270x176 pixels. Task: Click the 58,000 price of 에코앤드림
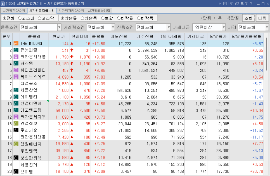[x=62, y=110]
